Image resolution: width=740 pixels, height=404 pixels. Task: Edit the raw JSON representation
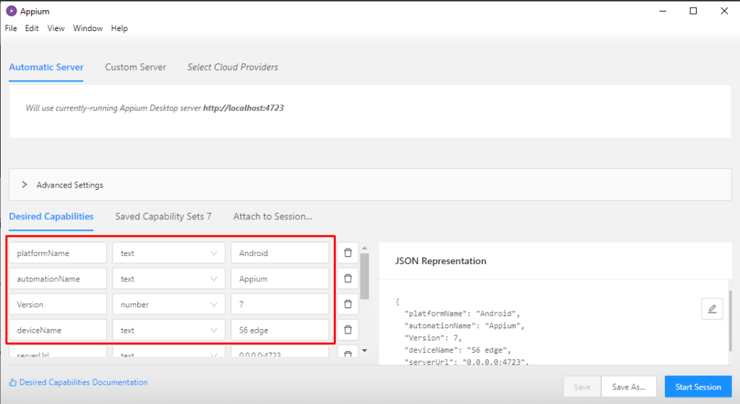tap(712, 309)
